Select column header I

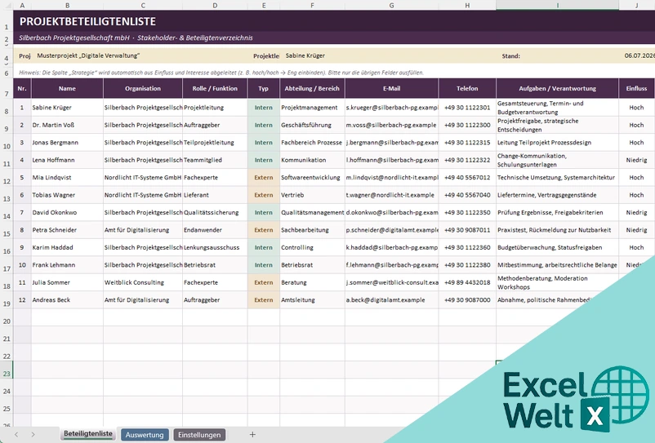click(x=557, y=6)
